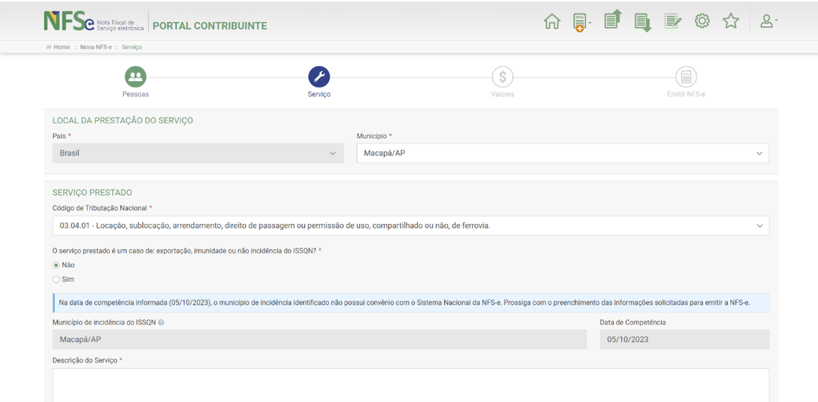
Task: Click the Home breadcrumb link
Action: tap(62, 47)
